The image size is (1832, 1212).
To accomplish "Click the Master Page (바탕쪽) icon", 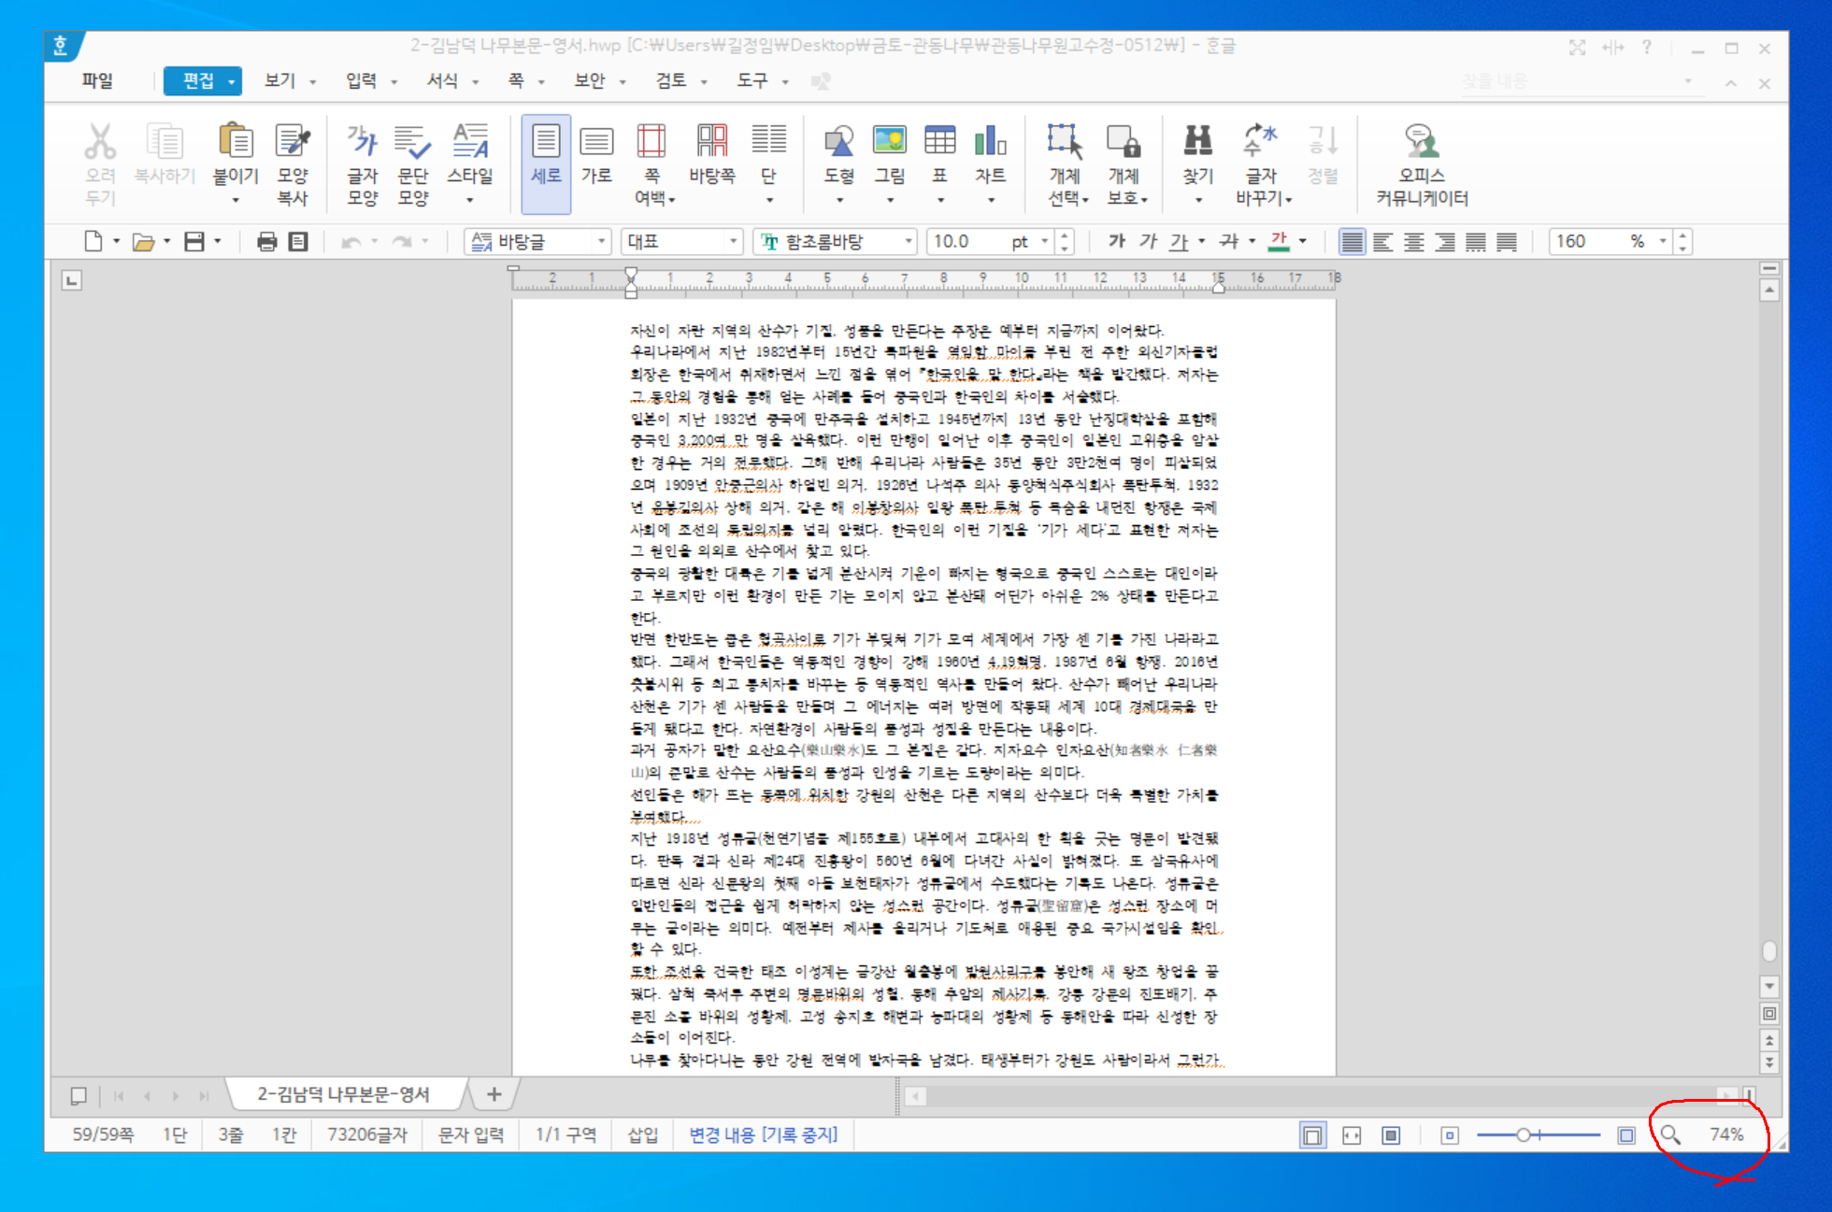I will pyautogui.click(x=712, y=141).
